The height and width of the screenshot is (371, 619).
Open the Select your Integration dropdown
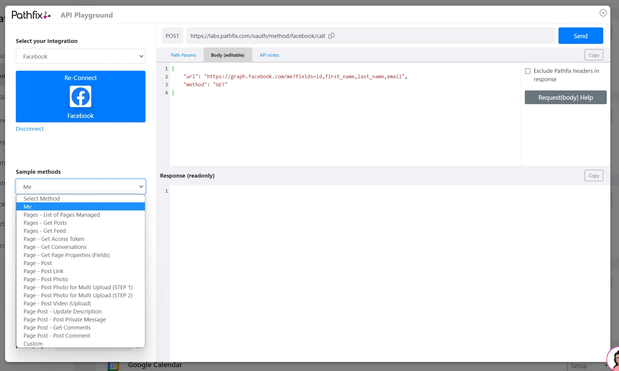pos(81,56)
